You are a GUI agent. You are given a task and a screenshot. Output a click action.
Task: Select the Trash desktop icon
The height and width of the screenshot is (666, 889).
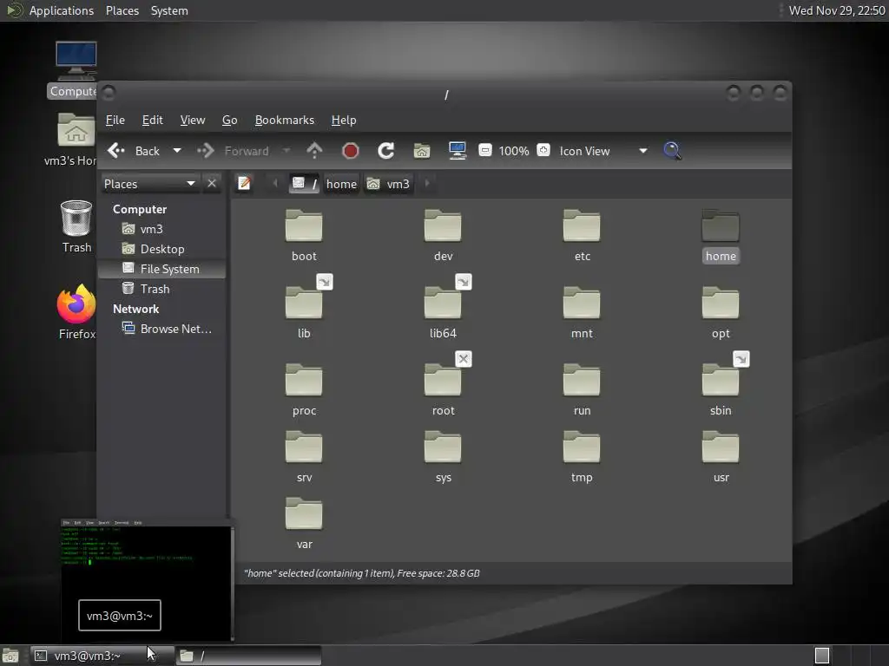[x=76, y=226]
